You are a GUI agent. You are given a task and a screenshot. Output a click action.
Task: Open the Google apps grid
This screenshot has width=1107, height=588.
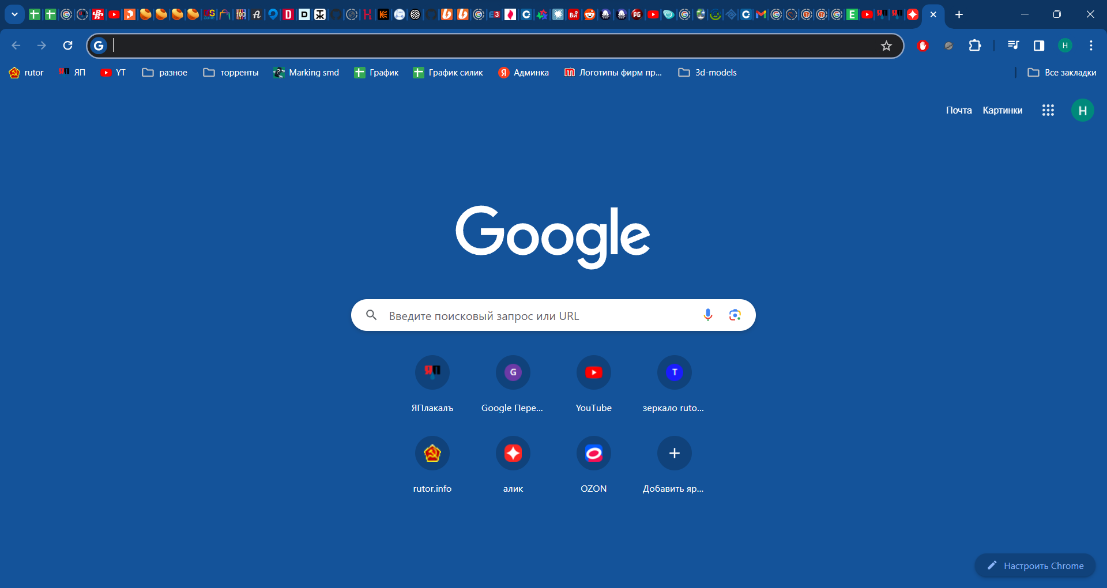(x=1048, y=110)
